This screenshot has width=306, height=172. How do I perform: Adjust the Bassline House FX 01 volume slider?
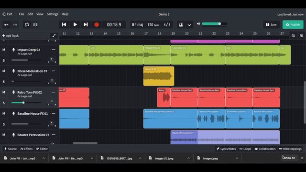[26, 124]
